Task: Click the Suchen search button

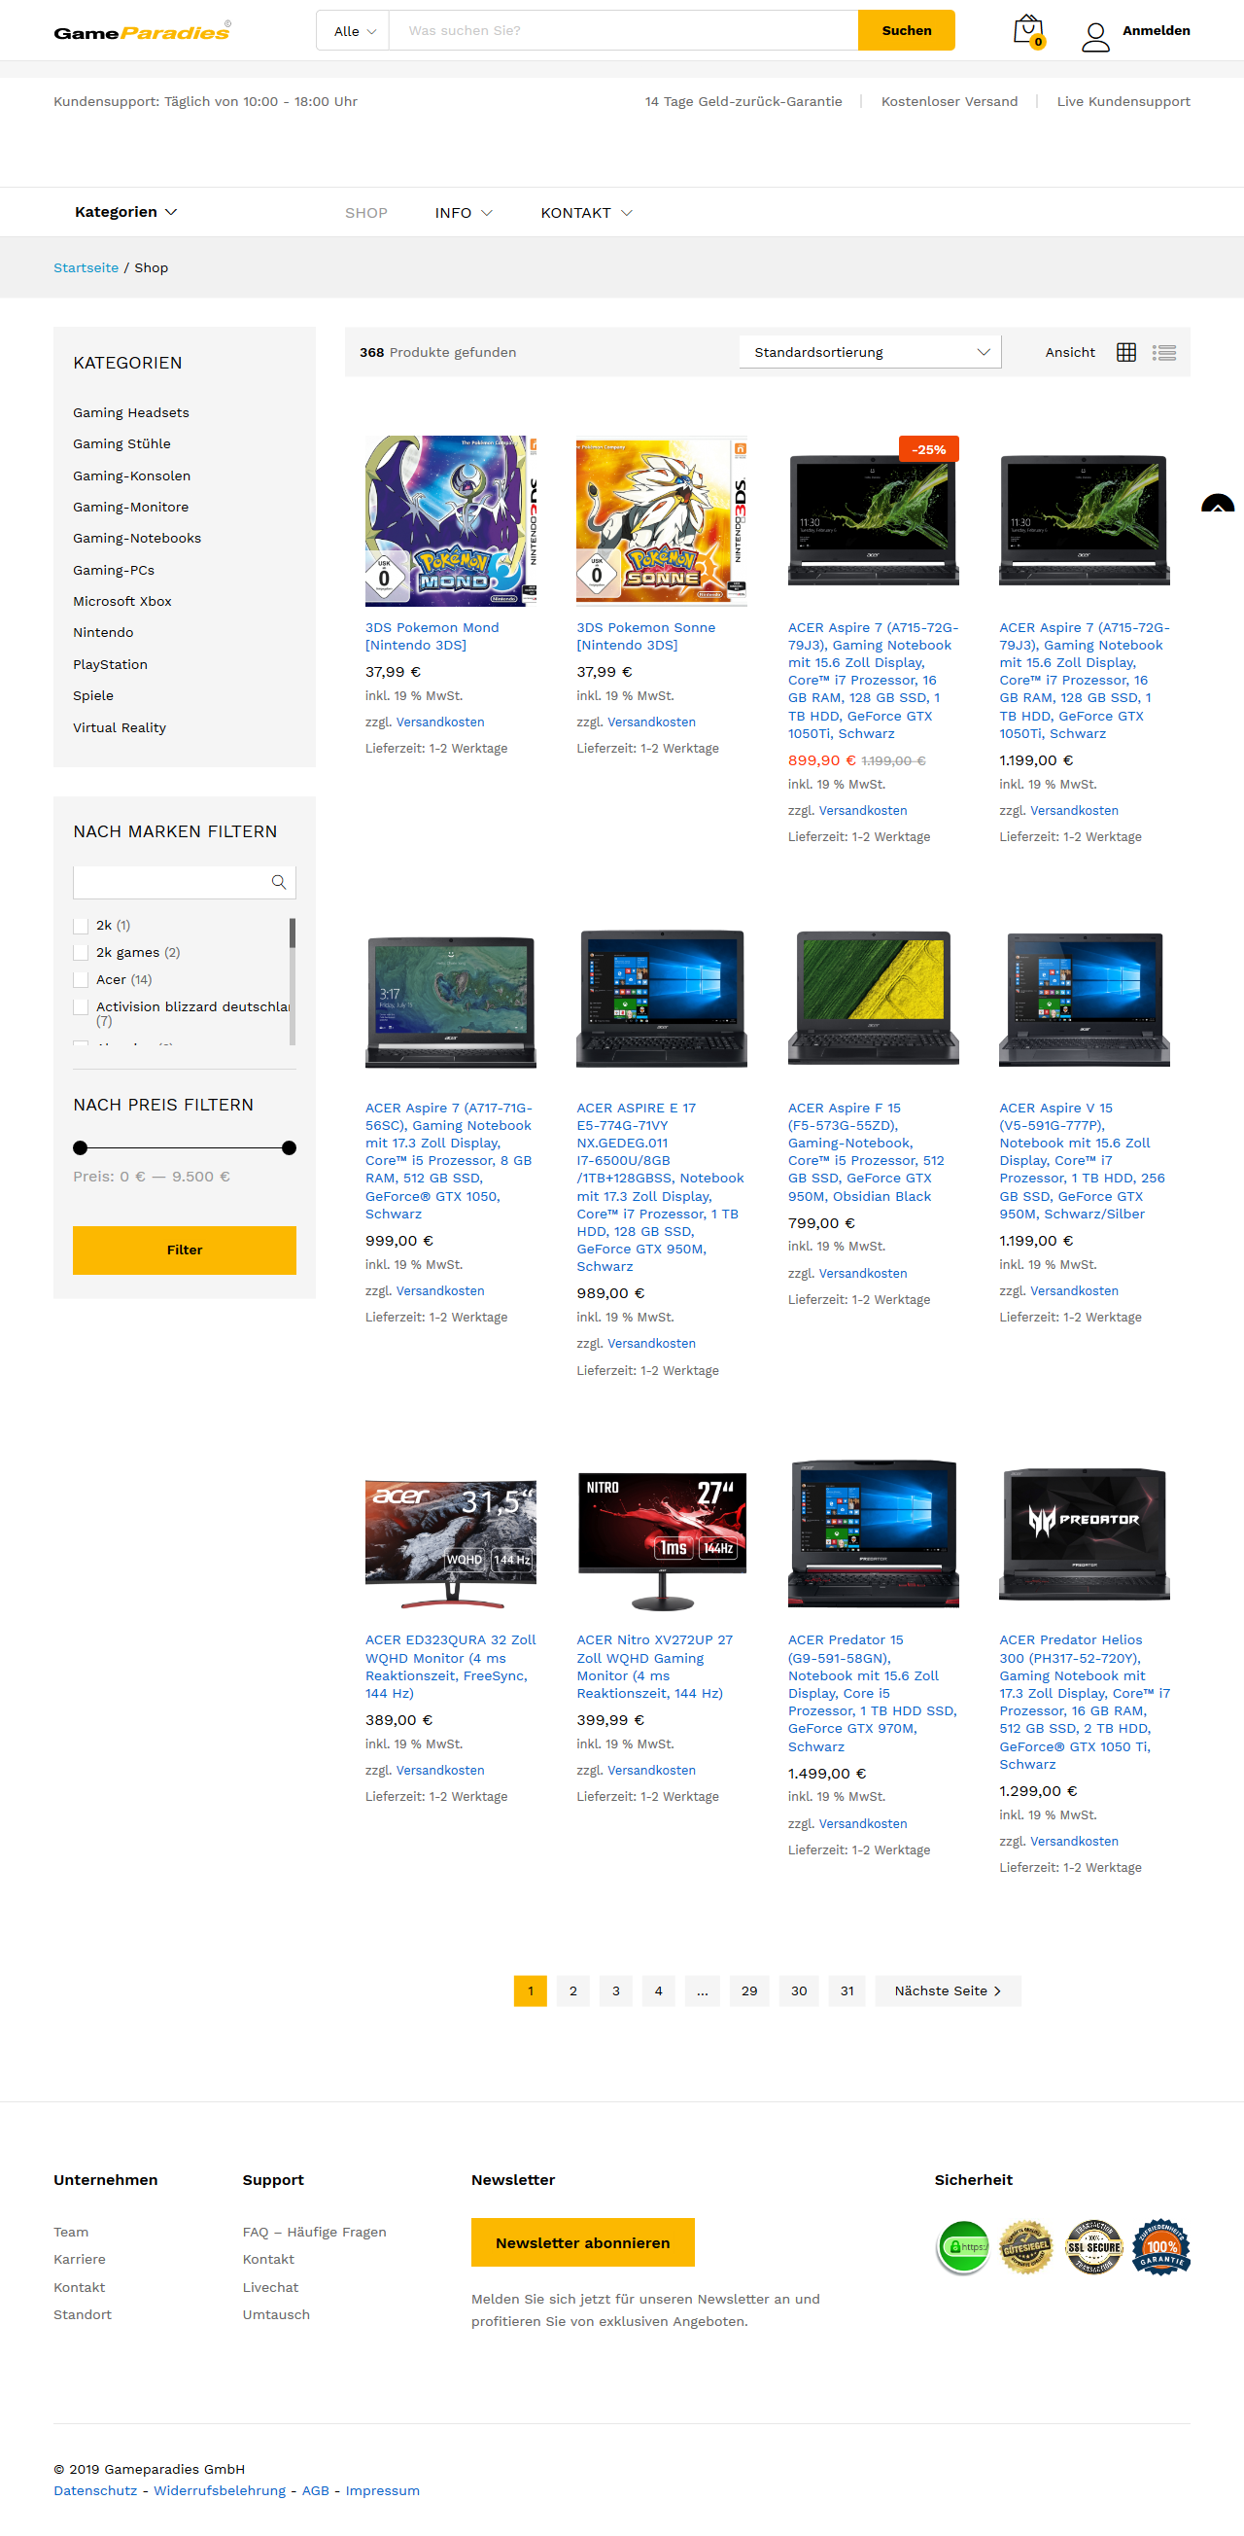Action: coord(907,30)
